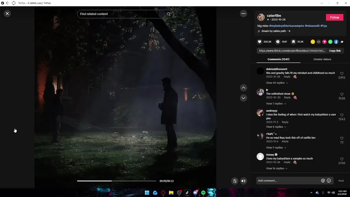This screenshot has height=197, width=350.
Task: Open the #mybabysitterisavampire hashtag
Action: 287,26
